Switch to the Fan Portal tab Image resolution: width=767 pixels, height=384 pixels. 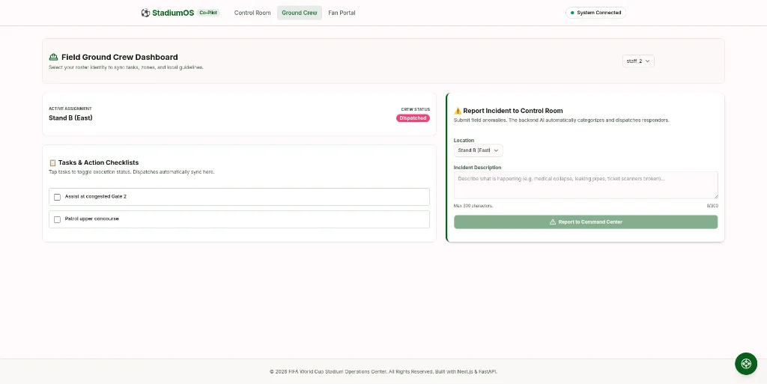(342, 13)
